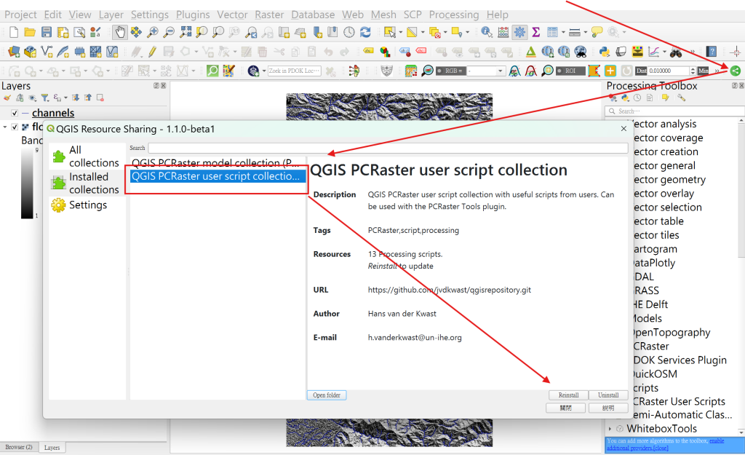
Task: Expand the WhiteboxTools group in Processing Toolbox
Action: tap(610, 429)
